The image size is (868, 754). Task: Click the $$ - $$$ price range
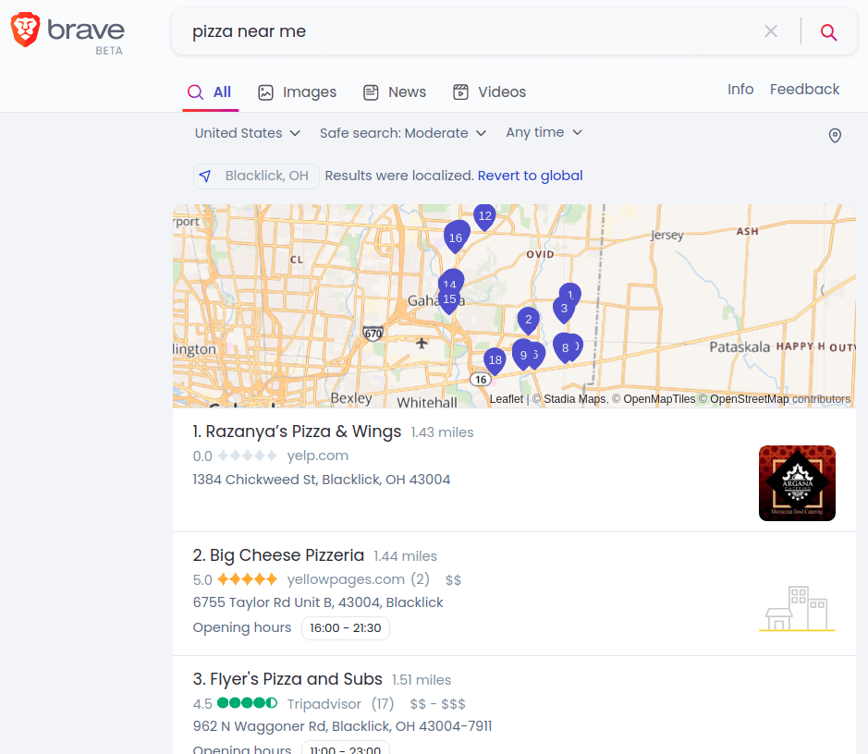(x=437, y=704)
